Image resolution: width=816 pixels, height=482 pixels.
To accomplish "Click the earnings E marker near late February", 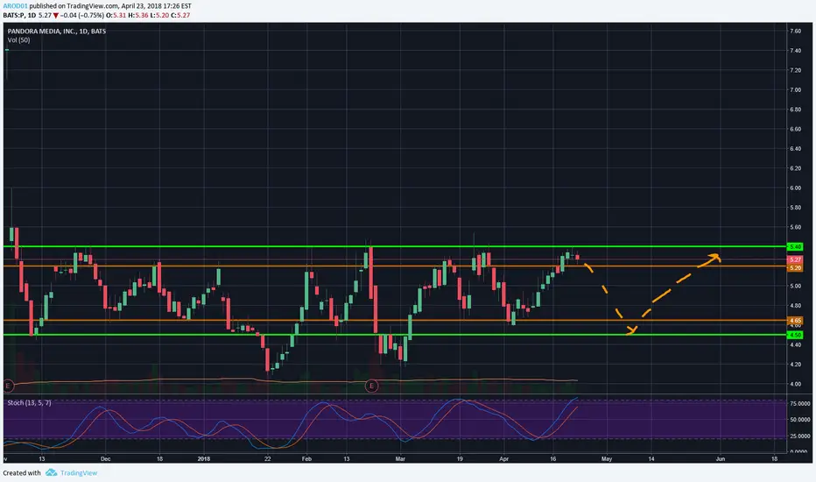I will [371, 386].
